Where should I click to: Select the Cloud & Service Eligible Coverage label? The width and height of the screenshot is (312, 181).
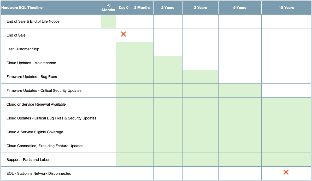tap(35, 132)
